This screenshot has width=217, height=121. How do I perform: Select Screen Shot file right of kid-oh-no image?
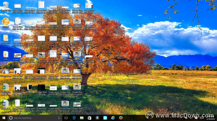17,74
